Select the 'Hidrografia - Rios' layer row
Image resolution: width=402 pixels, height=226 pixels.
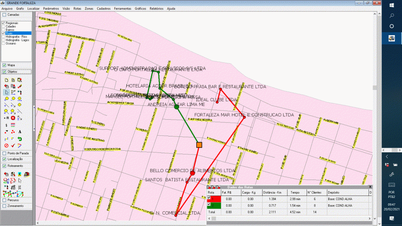tap(16, 37)
